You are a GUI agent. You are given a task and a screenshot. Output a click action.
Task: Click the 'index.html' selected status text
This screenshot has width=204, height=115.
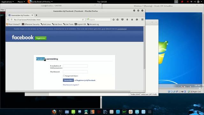[x=143, y=94]
